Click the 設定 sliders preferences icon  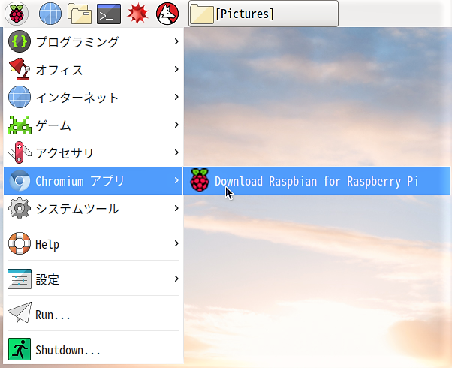pyautogui.click(x=20, y=279)
